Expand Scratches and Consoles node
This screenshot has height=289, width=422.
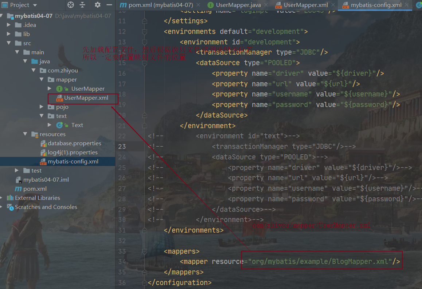(x=1, y=207)
